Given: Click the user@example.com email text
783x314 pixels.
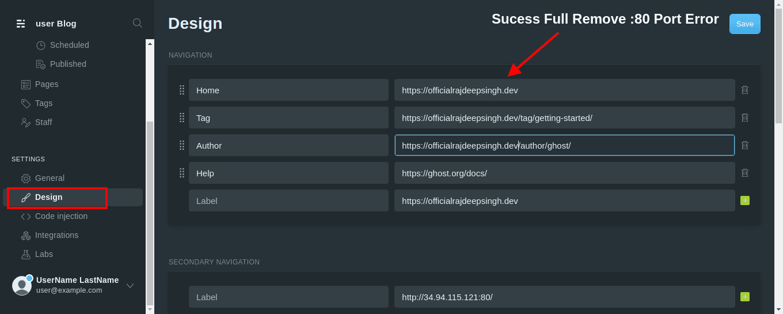Looking at the screenshot, I should (x=69, y=290).
